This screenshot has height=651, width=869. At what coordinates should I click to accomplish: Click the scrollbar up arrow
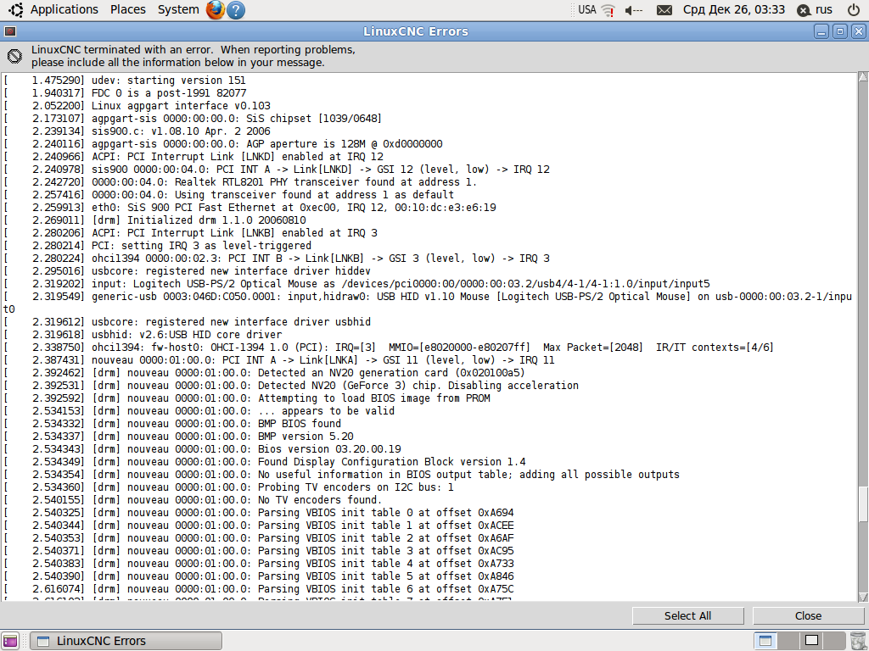[863, 77]
